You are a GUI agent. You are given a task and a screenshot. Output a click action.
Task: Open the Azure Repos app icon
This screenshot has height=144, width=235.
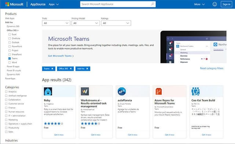point(159,91)
